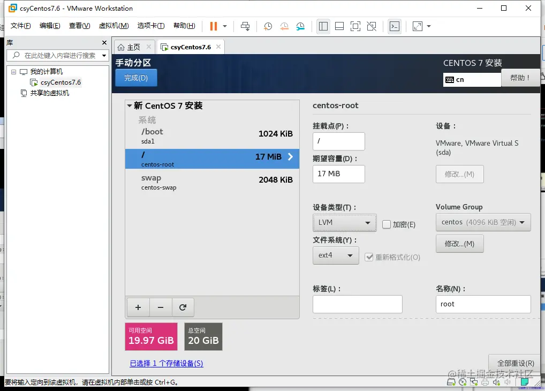Open the console view icon
This screenshot has width=545, height=391.
point(395,26)
